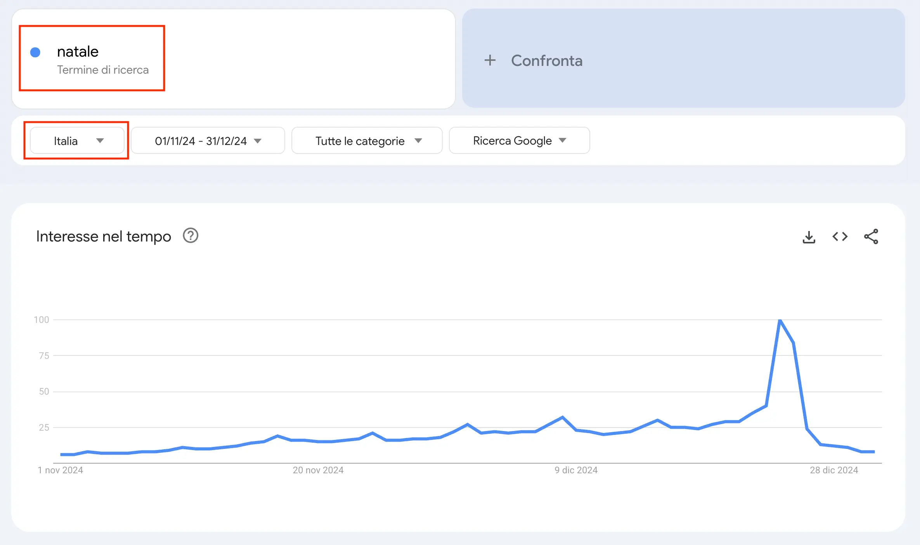The height and width of the screenshot is (545, 920).
Task: Open the Tutte le categorie dropdown
Action: click(x=366, y=141)
